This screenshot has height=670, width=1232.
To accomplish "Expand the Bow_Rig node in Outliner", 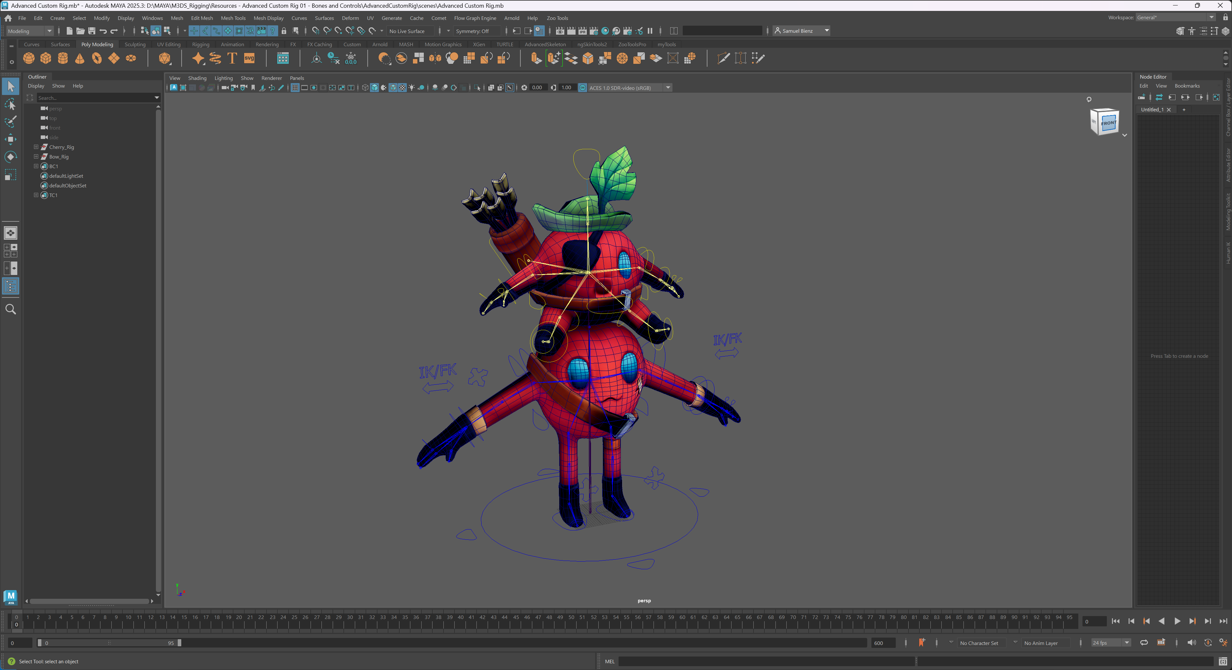I will click(36, 156).
